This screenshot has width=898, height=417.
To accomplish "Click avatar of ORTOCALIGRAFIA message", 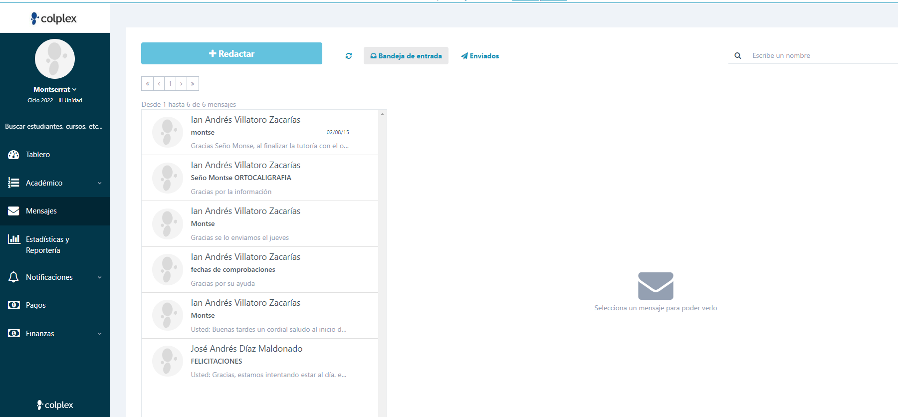I will click(168, 178).
